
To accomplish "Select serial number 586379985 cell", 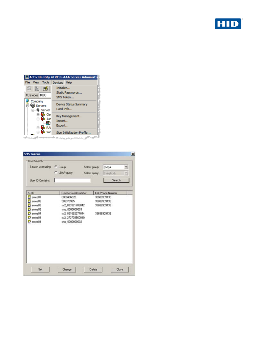I will tap(68, 201).
